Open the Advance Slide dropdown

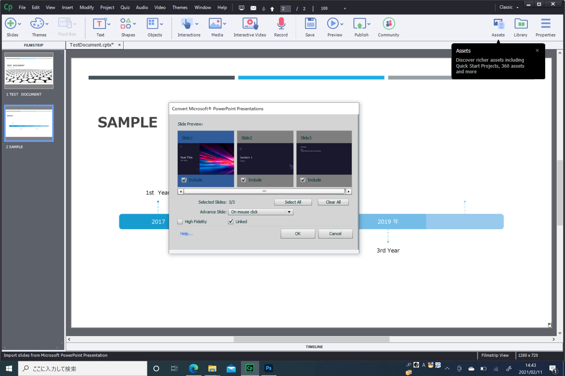[x=289, y=212]
